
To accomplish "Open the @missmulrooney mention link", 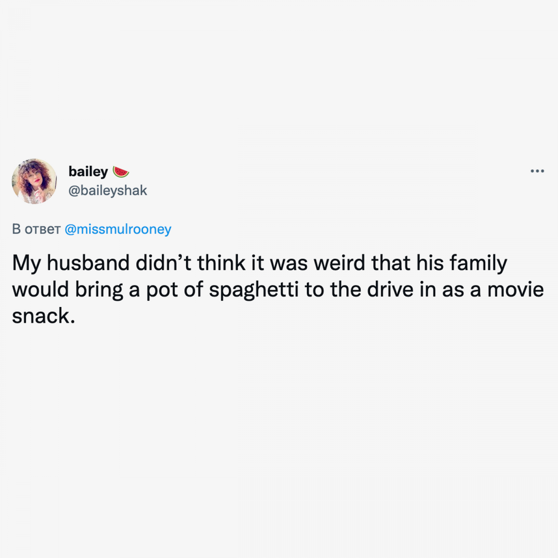I will [x=118, y=229].
